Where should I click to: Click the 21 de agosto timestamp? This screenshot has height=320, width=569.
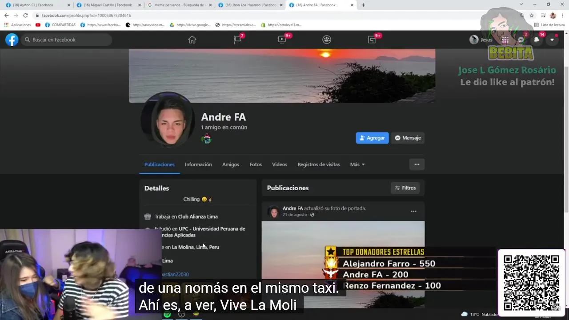[295, 215]
